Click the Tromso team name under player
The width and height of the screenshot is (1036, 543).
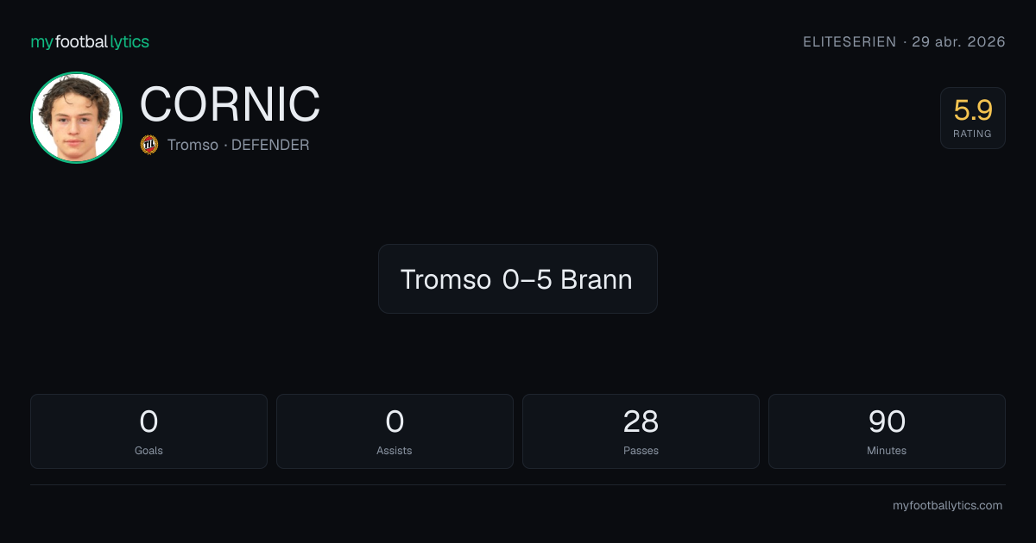pos(193,145)
